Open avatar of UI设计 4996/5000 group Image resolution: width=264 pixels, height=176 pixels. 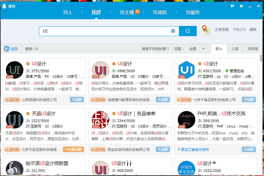point(100,70)
